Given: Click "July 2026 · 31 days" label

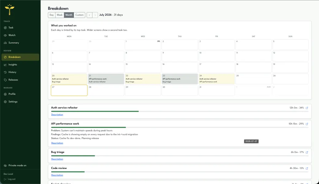Looking at the screenshot, I should (x=111, y=15).
